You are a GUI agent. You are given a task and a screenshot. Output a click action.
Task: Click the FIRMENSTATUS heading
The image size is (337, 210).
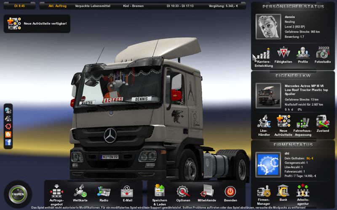tap(293, 145)
